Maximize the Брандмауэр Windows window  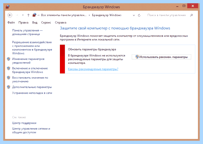(x=184, y=6)
